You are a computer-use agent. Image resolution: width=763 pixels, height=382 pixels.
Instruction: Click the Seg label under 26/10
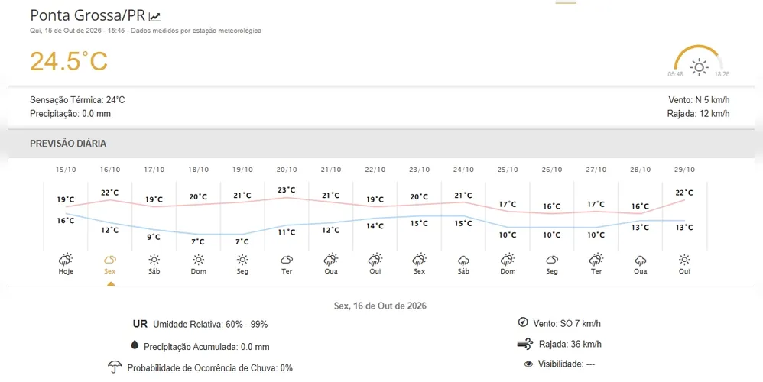552,271
